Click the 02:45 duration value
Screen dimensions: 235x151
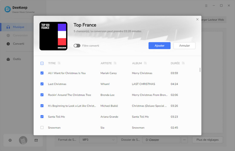[x=174, y=127]
